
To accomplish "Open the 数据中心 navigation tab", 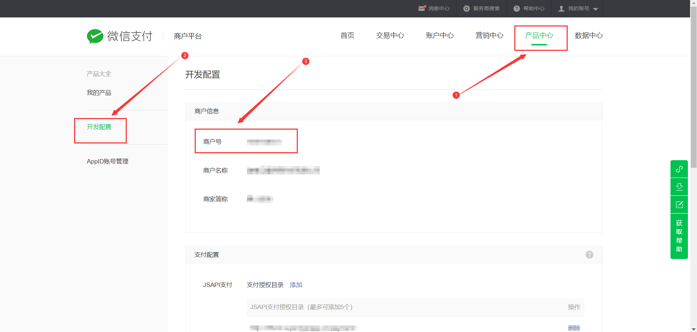I will (589, 36).
